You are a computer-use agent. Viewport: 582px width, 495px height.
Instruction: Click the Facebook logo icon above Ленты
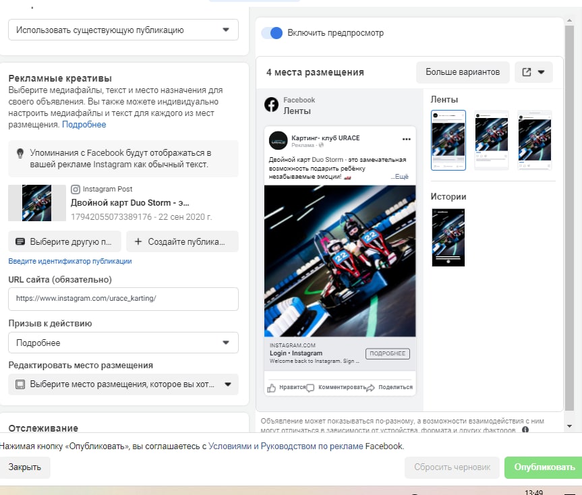[x=271, y=105]
